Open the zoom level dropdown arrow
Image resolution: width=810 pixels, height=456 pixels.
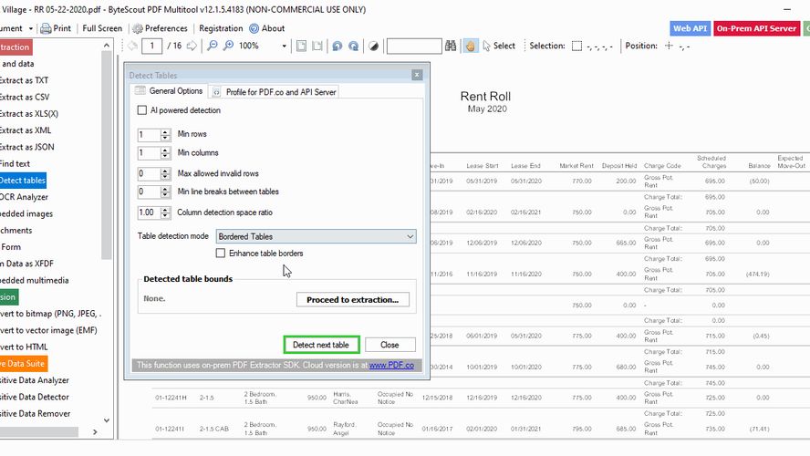[284, 46]
